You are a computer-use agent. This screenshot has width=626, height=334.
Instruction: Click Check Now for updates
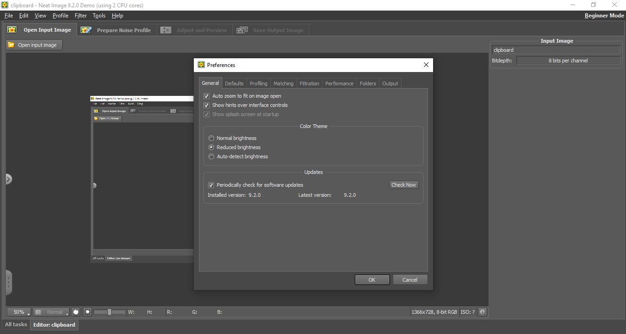[404, 185]
